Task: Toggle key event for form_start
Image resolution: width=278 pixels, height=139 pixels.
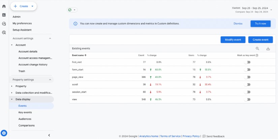Action: 247,69
